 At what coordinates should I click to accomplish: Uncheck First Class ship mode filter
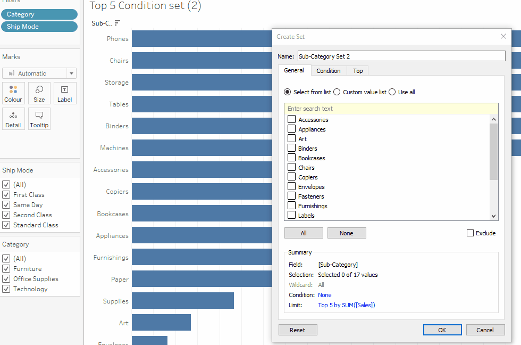pos(6,195)
